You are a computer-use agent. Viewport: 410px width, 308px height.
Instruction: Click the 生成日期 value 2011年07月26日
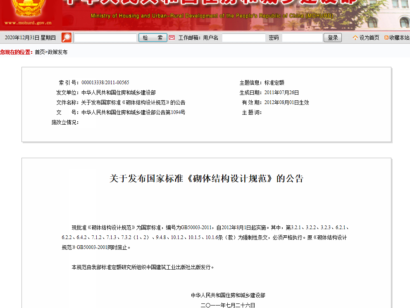point(281,92)
